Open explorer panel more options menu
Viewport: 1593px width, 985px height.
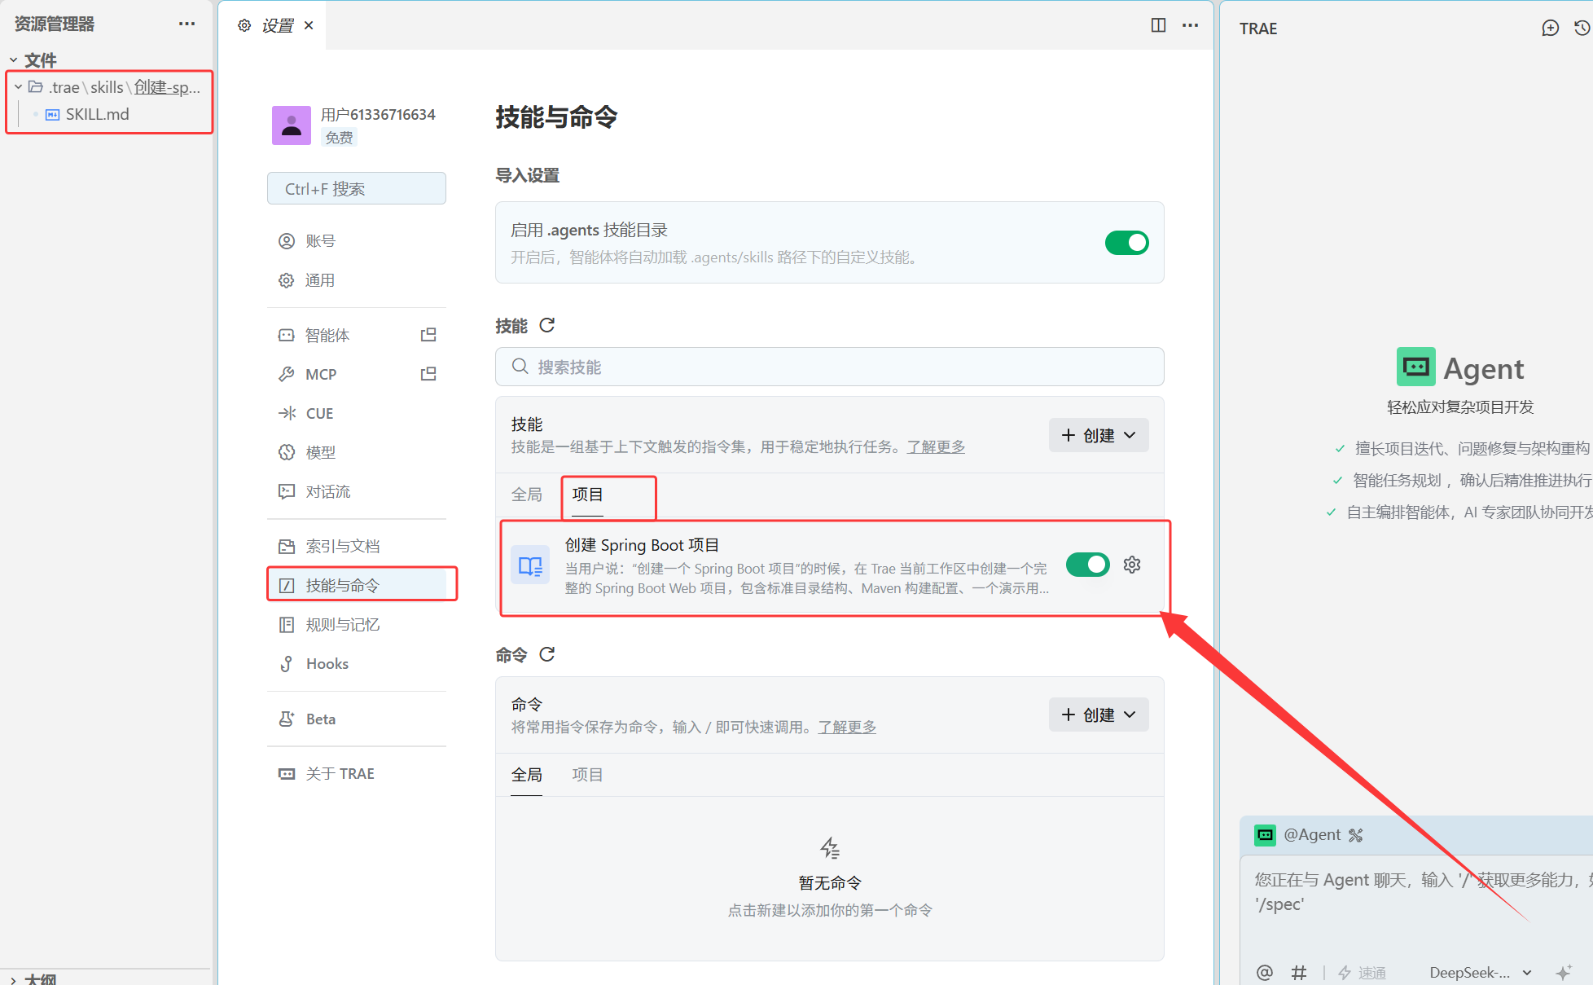(x=187, y=24)
